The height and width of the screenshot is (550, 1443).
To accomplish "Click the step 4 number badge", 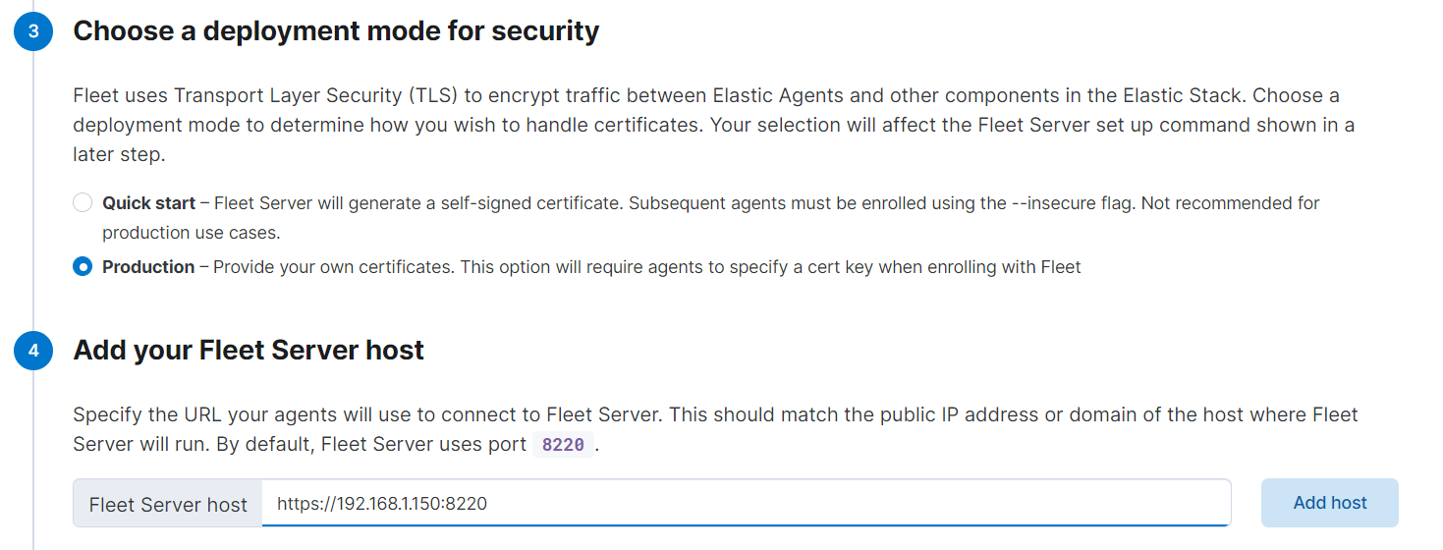I will (33, 351).
